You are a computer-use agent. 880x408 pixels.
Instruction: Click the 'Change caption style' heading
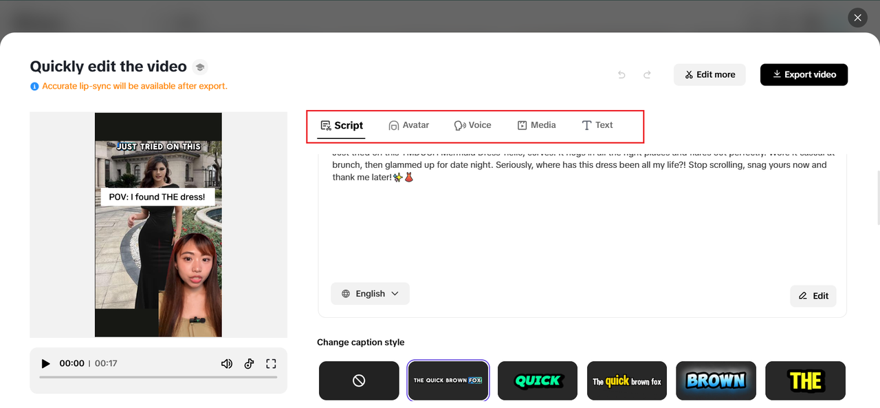[361, 343]
